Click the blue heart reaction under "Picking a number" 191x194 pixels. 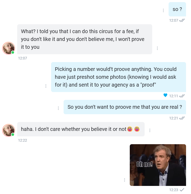[165, 95]
